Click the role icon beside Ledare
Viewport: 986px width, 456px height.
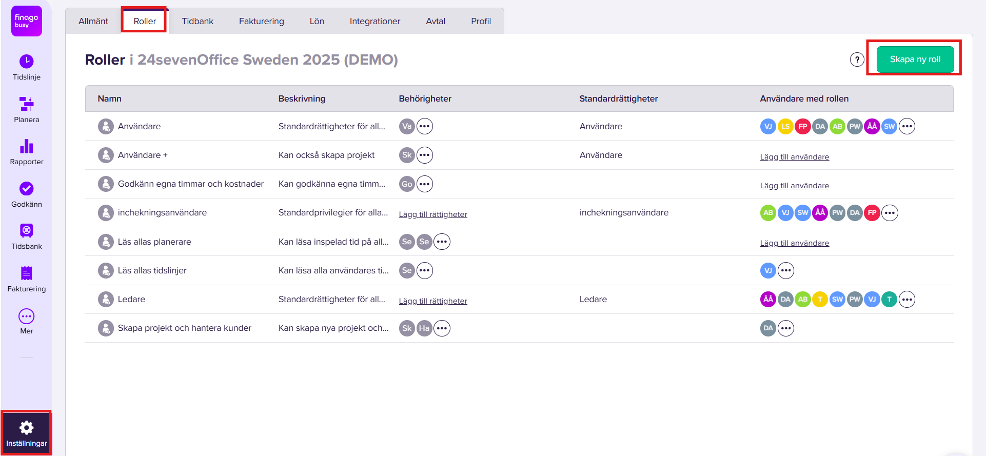[x=106, y=299]
